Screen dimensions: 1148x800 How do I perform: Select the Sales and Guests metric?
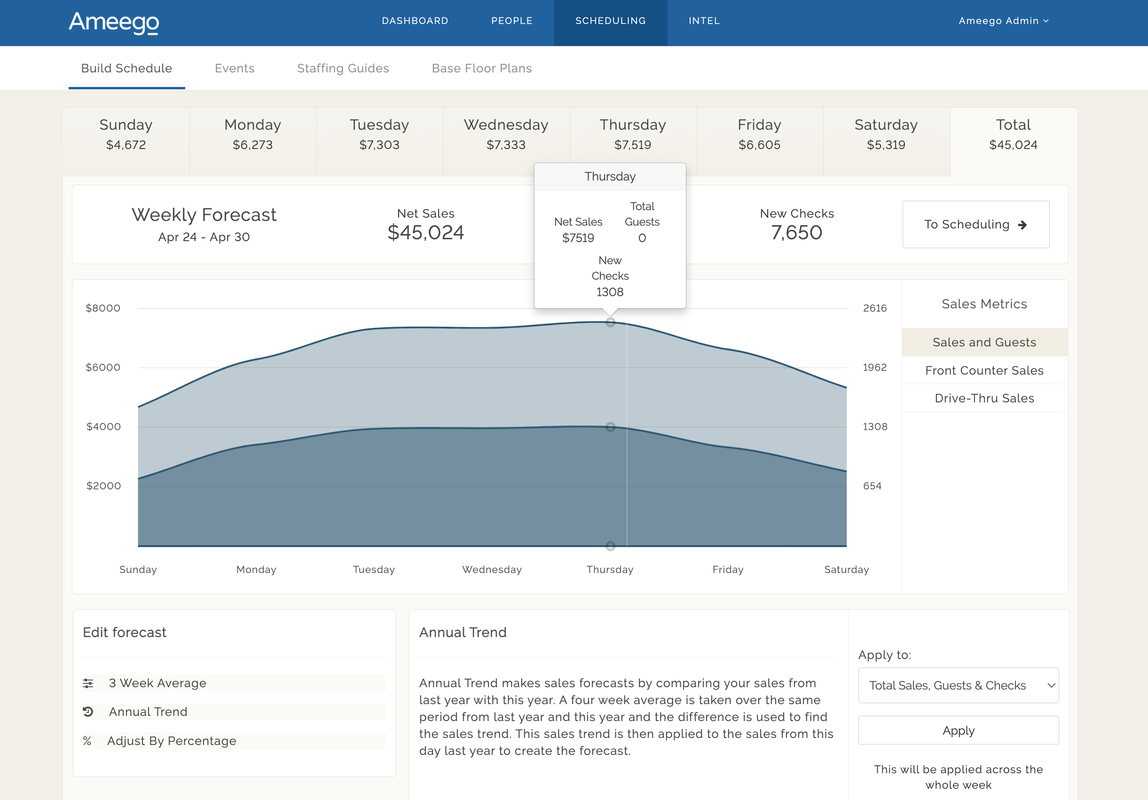pos(984,342)
